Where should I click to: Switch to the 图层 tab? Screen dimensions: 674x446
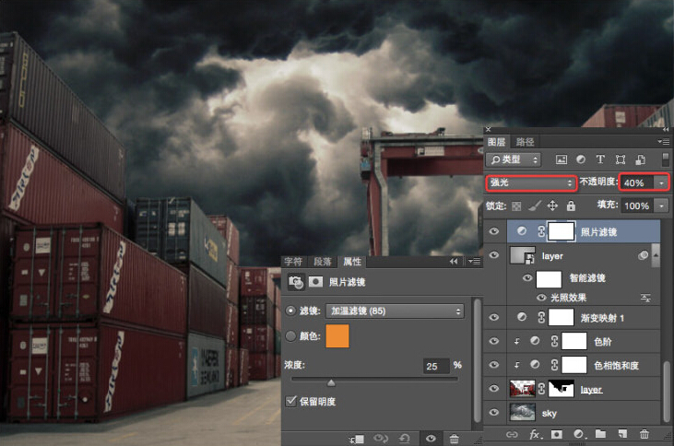pyautogui.click(x=496, y=142)
